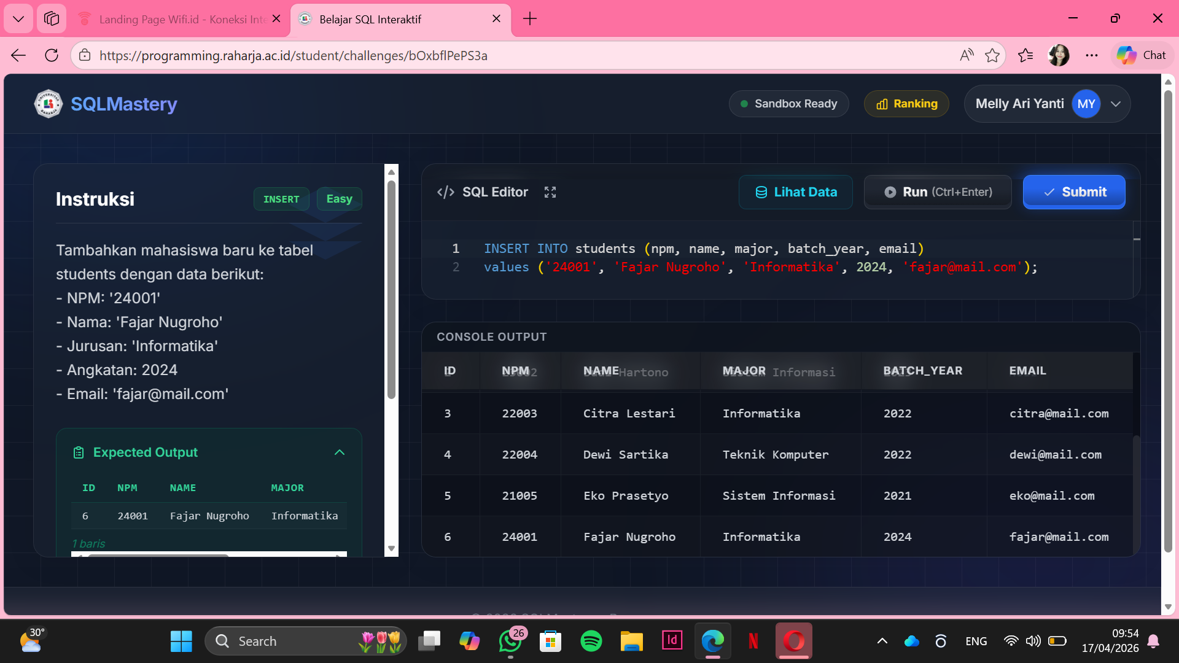This screenshot has height=663, width=1179.
Task: Click the Instruksi panel vertical scrollbar
Action: point(391,289)
